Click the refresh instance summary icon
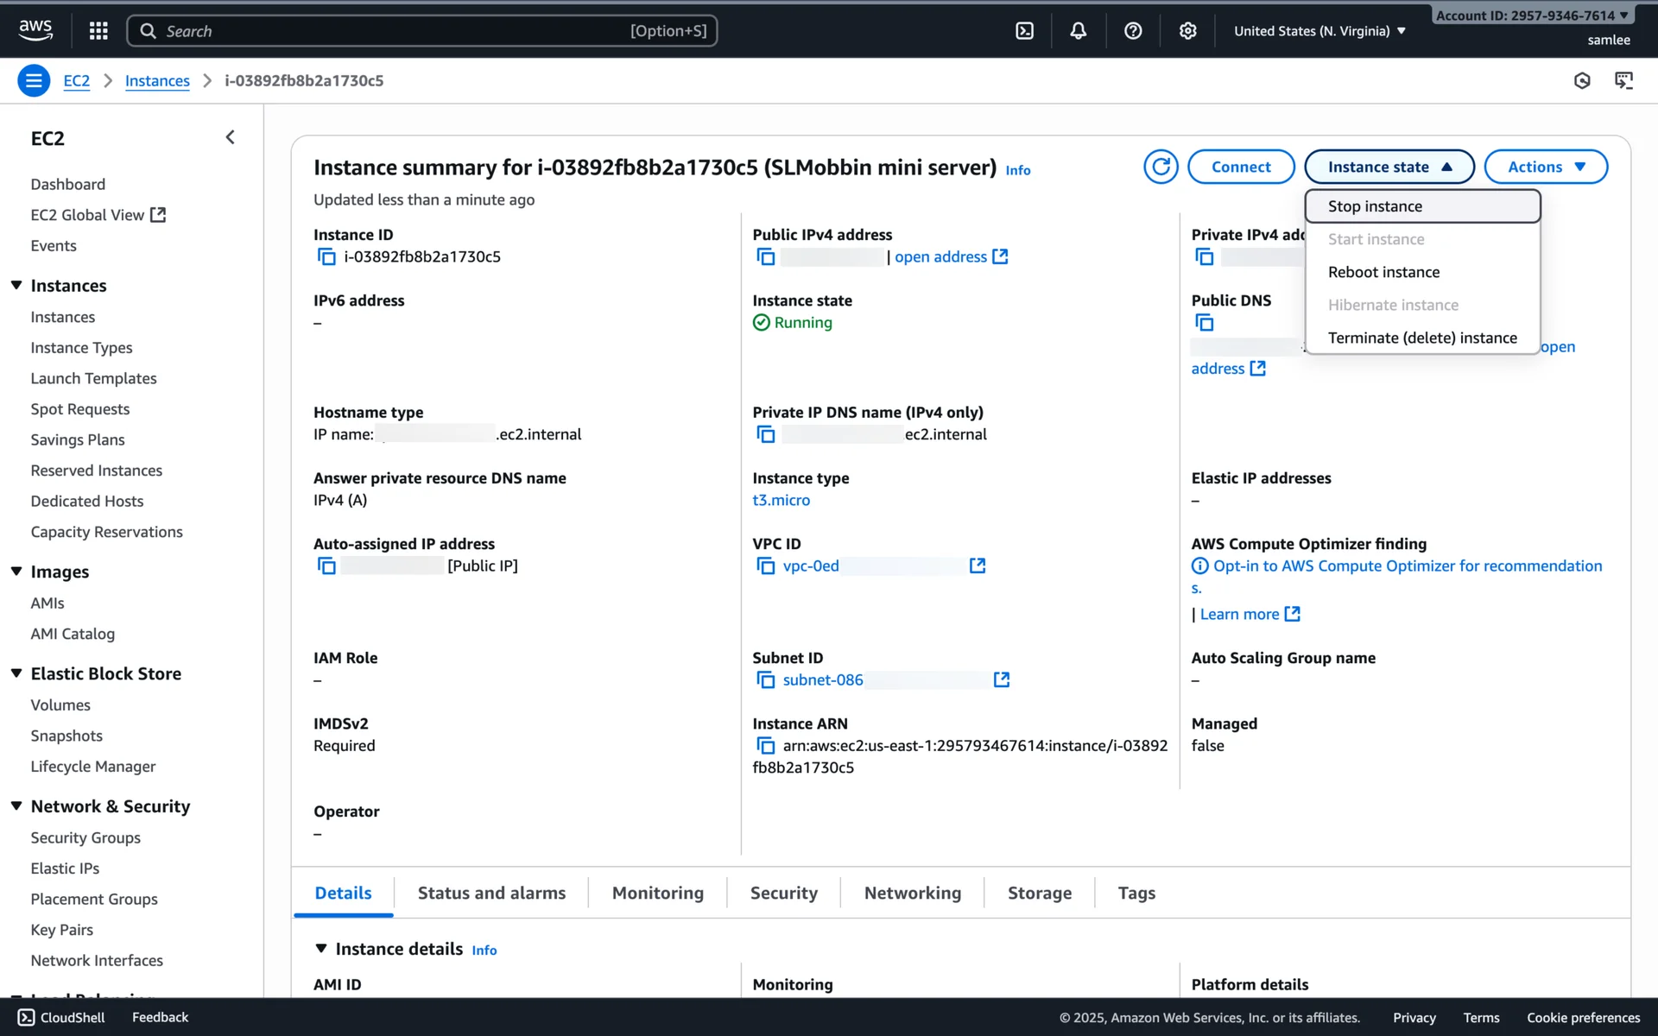The height and width of the screenshot is (1036, 1658). click(1161, 167)
